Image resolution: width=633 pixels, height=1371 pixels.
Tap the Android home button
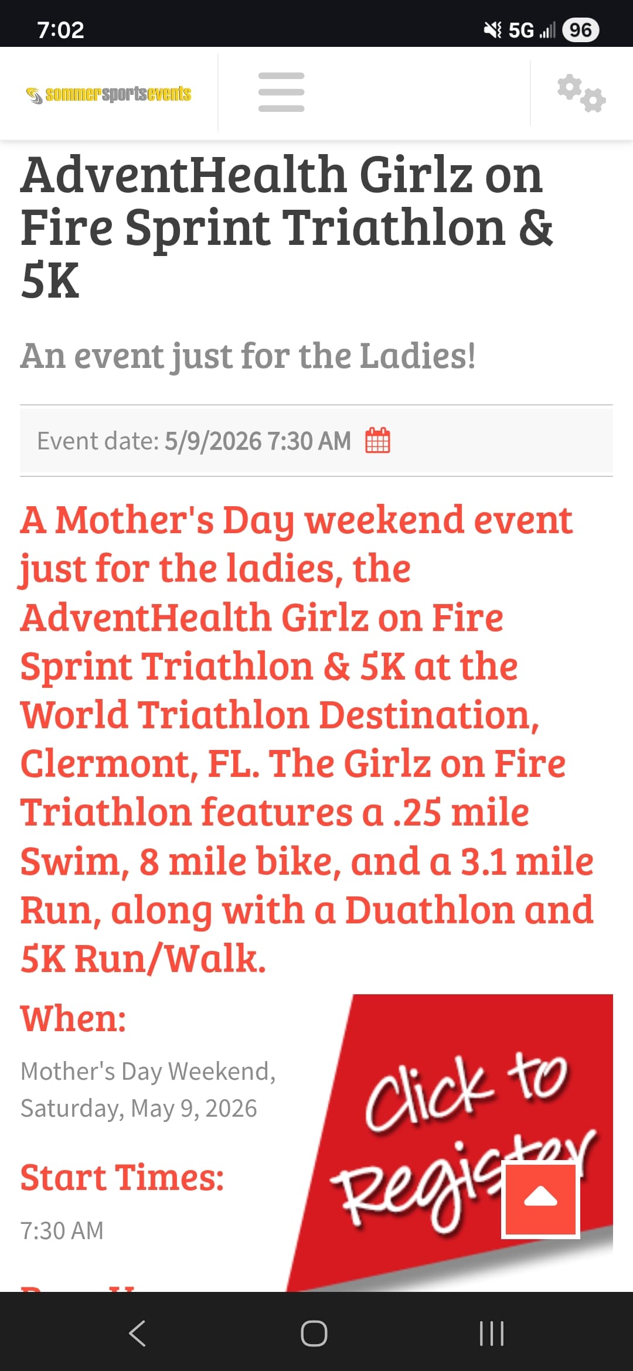tap(314, 1334)
